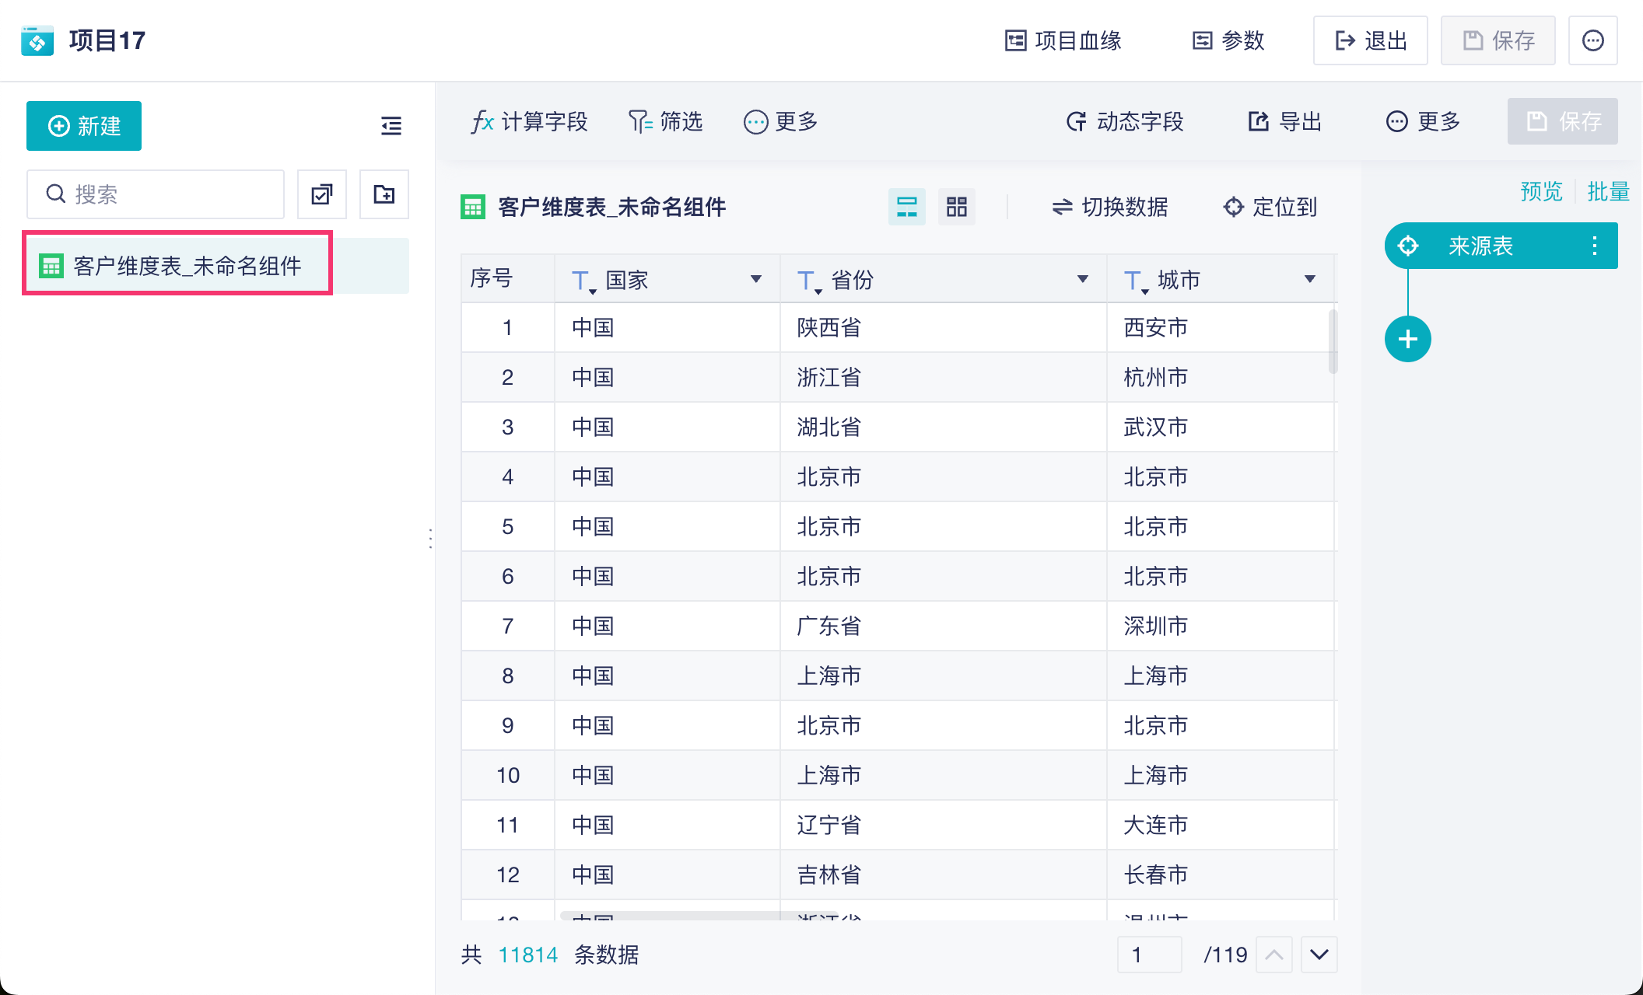Click the teal plus add-step button
The image size is (1643, 995).
1407,340
